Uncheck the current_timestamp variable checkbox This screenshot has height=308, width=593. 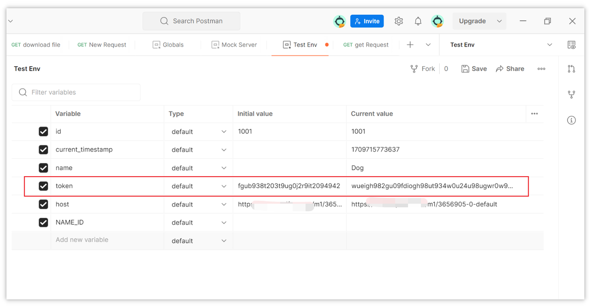pos(44,150)
